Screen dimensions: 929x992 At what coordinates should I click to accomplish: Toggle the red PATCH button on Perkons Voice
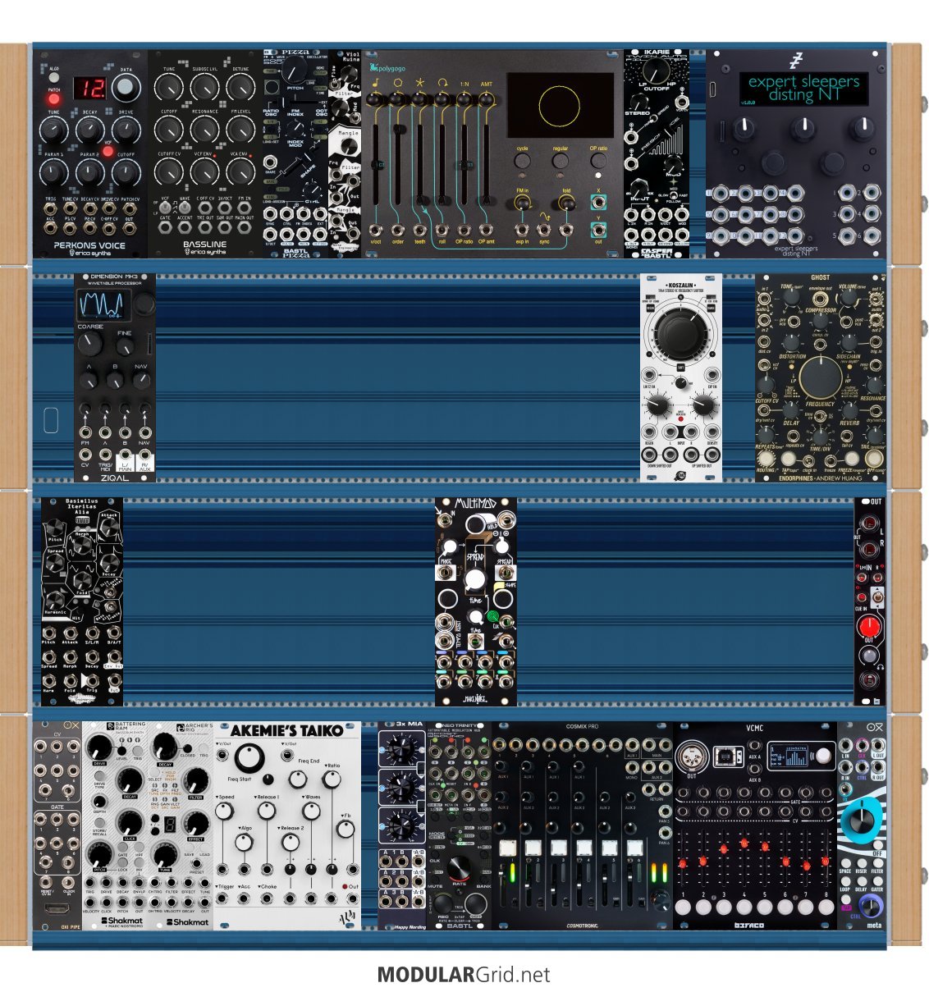pos(54,100)
